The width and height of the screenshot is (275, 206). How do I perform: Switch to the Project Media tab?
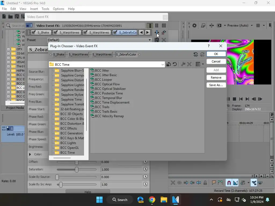click(15, 108)
